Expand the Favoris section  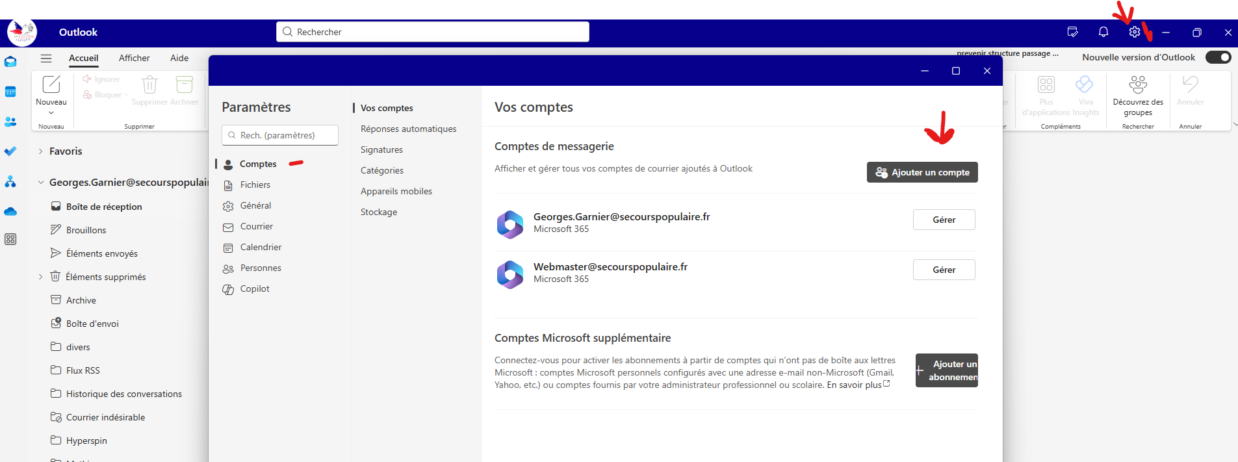pos(40,151)
